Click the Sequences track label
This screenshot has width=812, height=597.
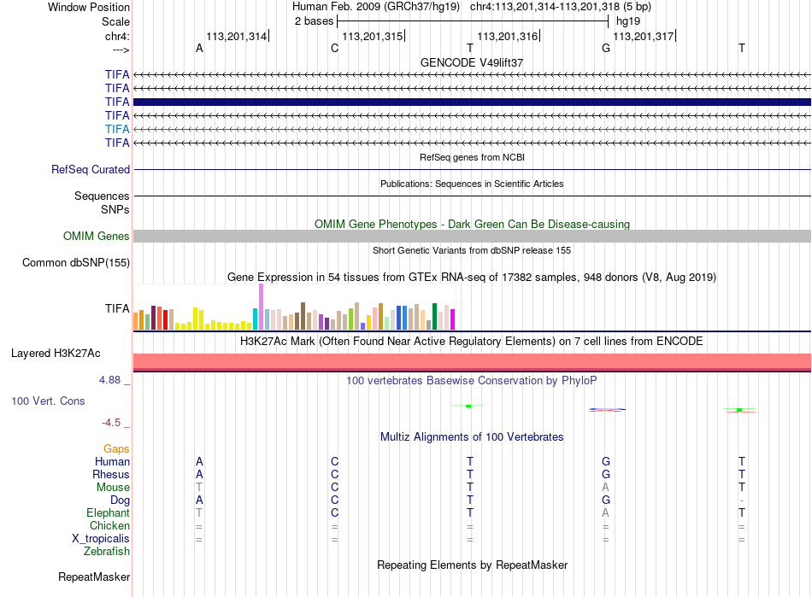(x=102, y=196)
